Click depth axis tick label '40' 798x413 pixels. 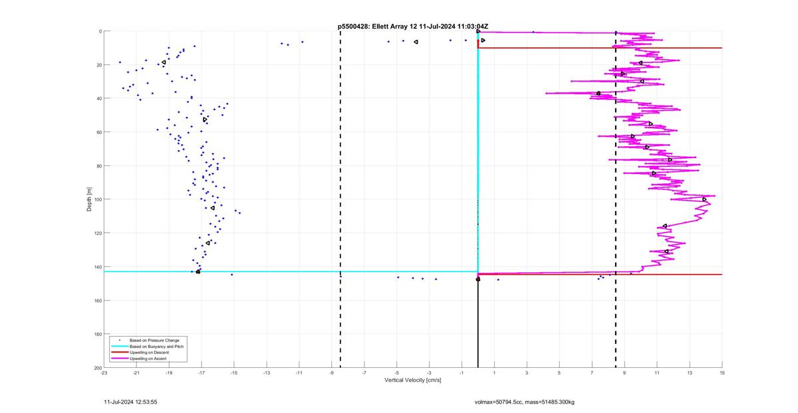coord(98,98)
